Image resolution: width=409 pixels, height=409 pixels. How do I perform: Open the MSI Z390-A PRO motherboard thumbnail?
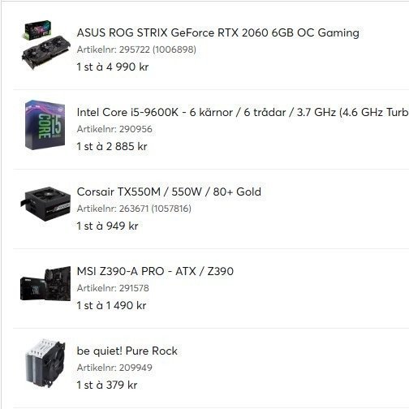tap(45, 283)
